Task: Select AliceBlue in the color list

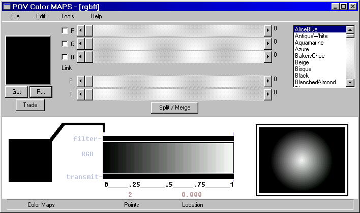Action: point(320,29)
